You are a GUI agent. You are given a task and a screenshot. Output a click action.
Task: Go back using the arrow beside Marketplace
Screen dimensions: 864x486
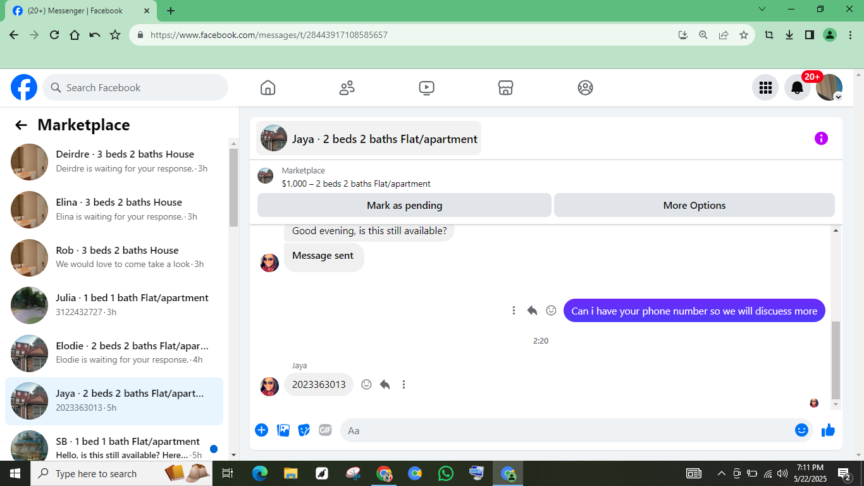pyautogui.click(x=21, y=125)
